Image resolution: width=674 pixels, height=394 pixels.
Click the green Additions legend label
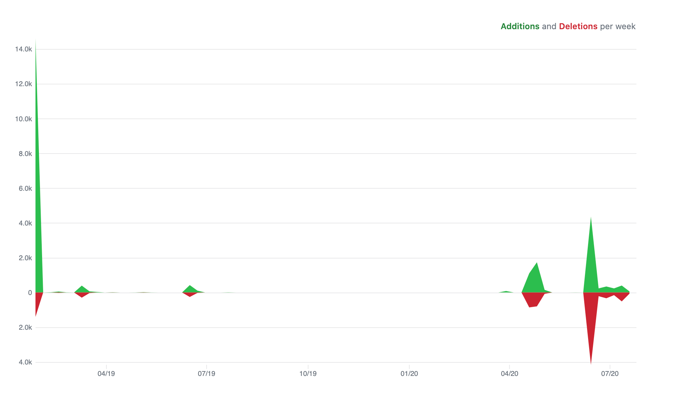[520, 26]
